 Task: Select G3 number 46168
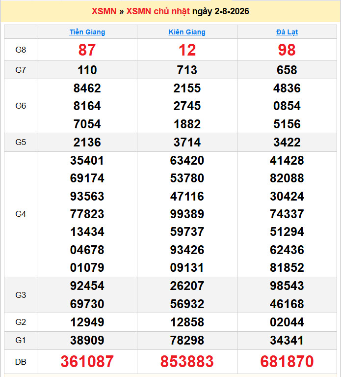tap(287, 304)
